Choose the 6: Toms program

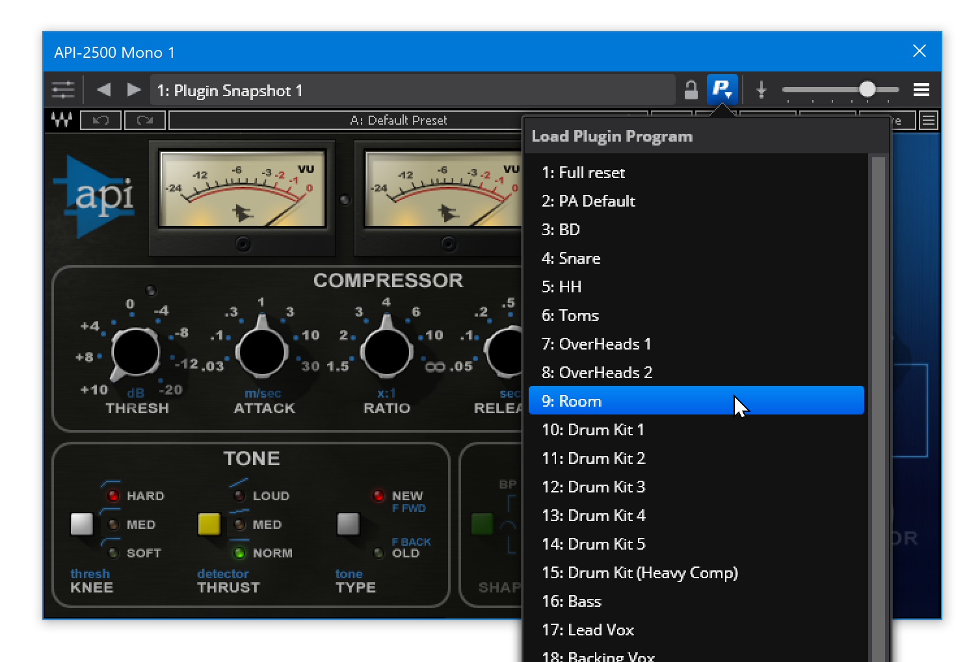click(696, 316)
